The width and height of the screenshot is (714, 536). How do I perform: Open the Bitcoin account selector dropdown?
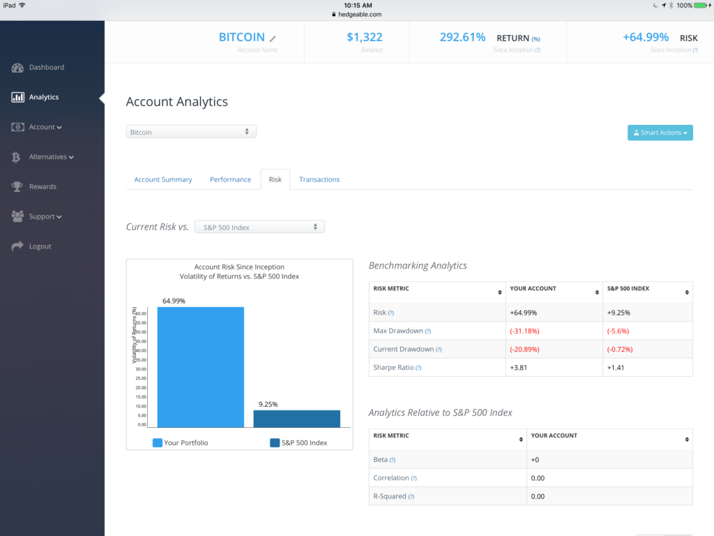click(x=191, y=132)
